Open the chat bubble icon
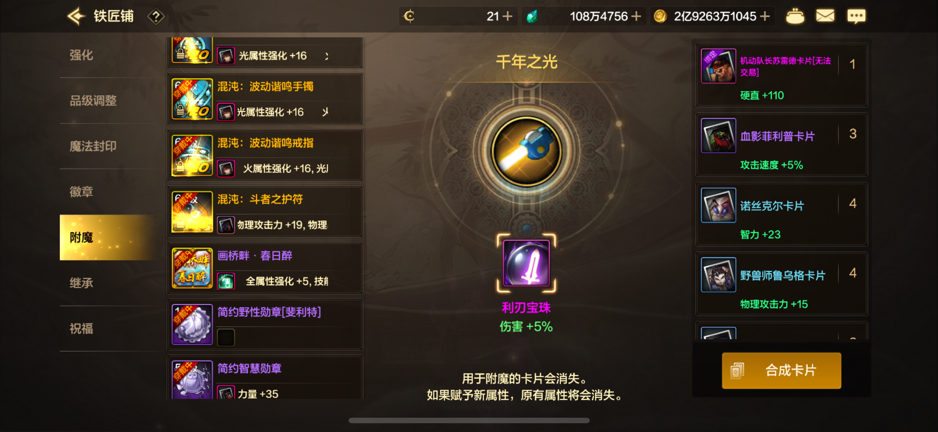This screenshot has height=432, width=938. click(x=856, y=16)
